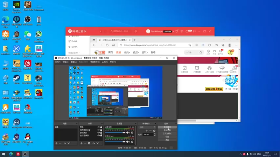
Task: Open Douyu watch history clock icon
Action: click(208, 52)
